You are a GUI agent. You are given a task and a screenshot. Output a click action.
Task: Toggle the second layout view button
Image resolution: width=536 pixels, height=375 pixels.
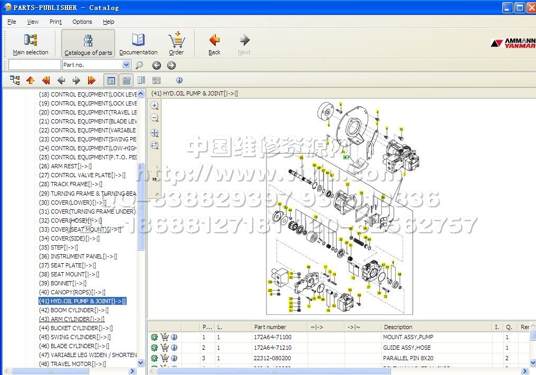coord(126,80)
